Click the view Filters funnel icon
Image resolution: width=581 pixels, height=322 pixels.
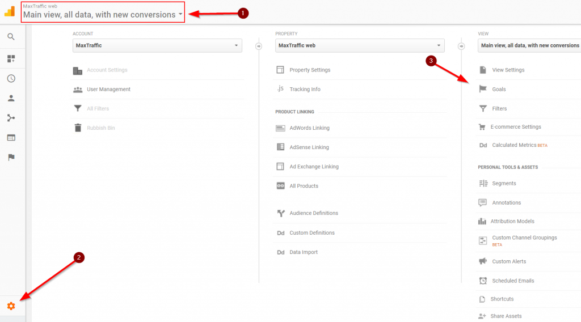[483, 108]
